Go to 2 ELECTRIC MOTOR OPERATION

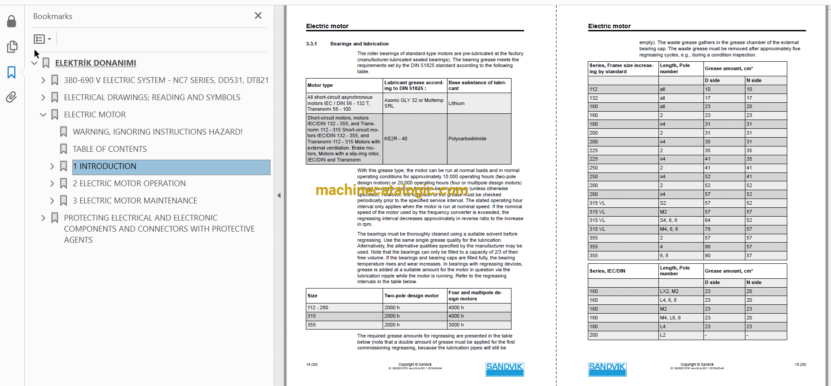click(129, 184)
